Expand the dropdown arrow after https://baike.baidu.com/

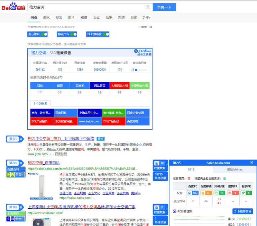(x=94, y=198)
